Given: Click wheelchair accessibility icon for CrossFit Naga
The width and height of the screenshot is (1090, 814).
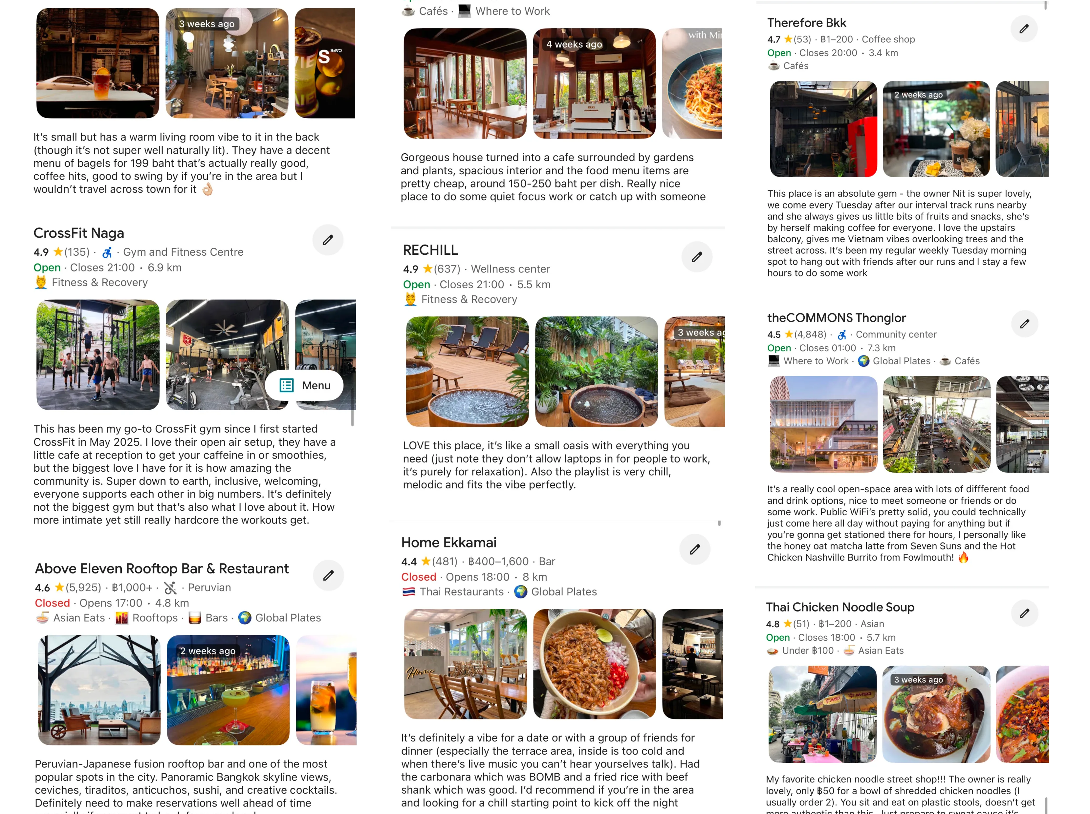Looking at the screenshot, I should click(x=107, y=252).
